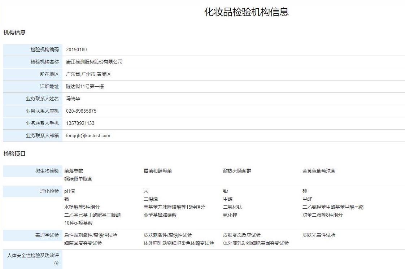Select test item 甲醇
This screenshot has height=269, width=405.
(228, 199)
